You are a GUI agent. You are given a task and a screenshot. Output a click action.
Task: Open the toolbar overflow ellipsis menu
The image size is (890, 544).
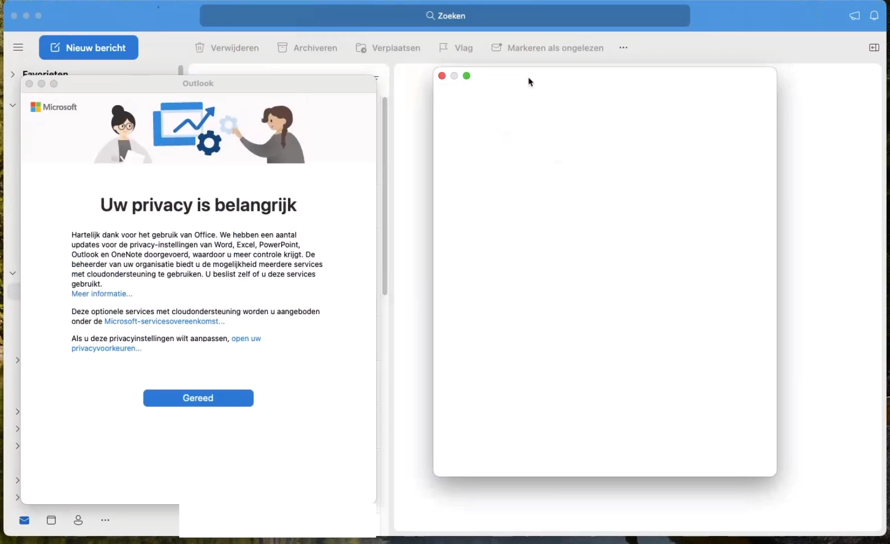623,48
